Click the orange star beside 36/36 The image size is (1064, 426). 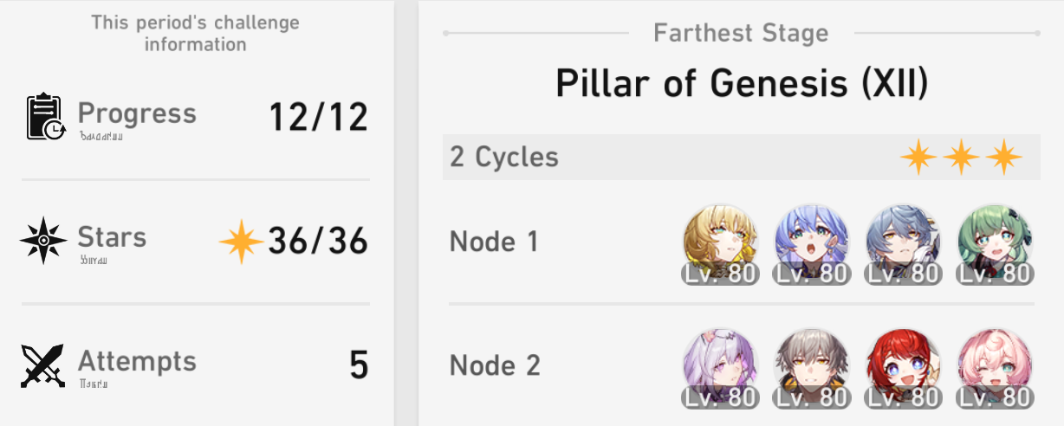tap(241, 242)
